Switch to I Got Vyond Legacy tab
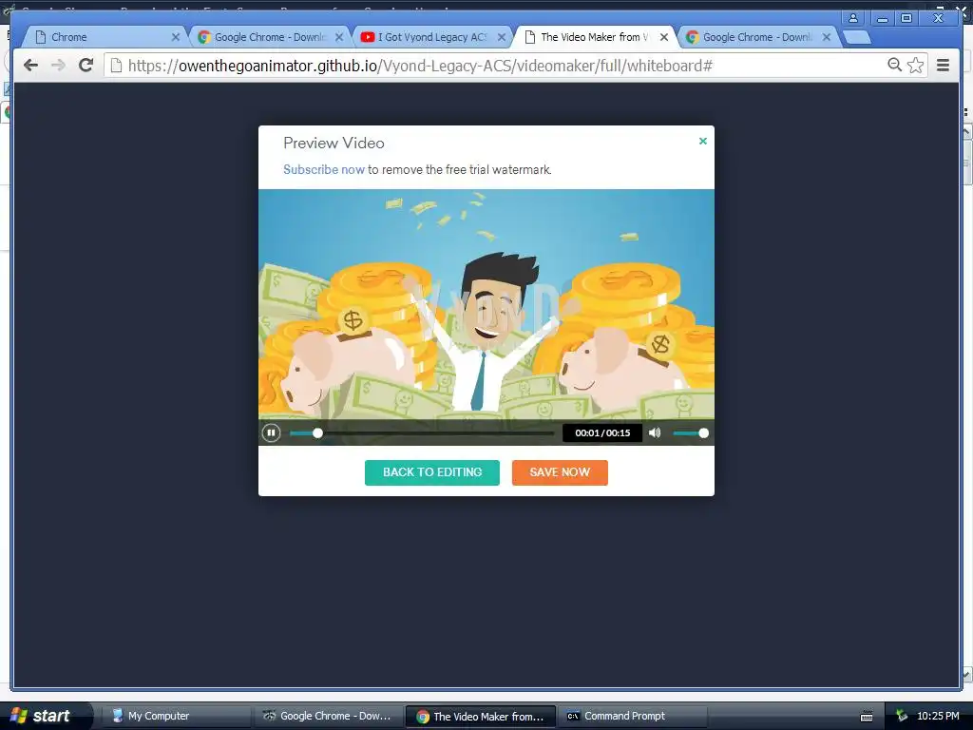 pos(432,37)
